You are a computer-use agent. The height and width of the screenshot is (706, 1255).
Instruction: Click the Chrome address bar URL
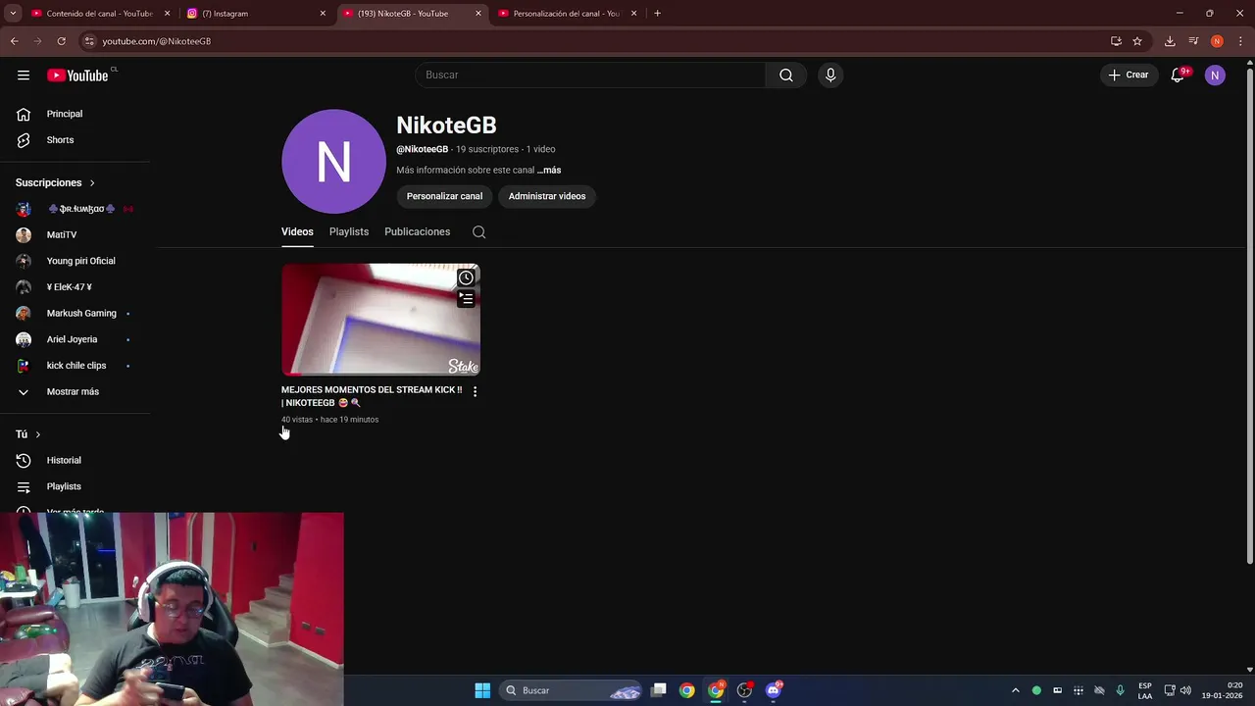pos(157,41)
